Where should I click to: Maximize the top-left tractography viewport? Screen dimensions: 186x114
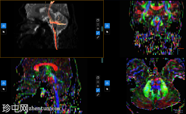click(98, 24)
